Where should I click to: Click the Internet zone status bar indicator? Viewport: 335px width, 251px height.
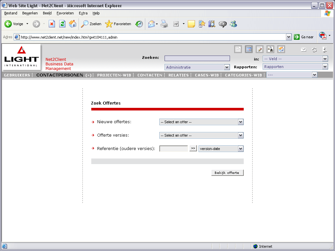pos(263,246)
